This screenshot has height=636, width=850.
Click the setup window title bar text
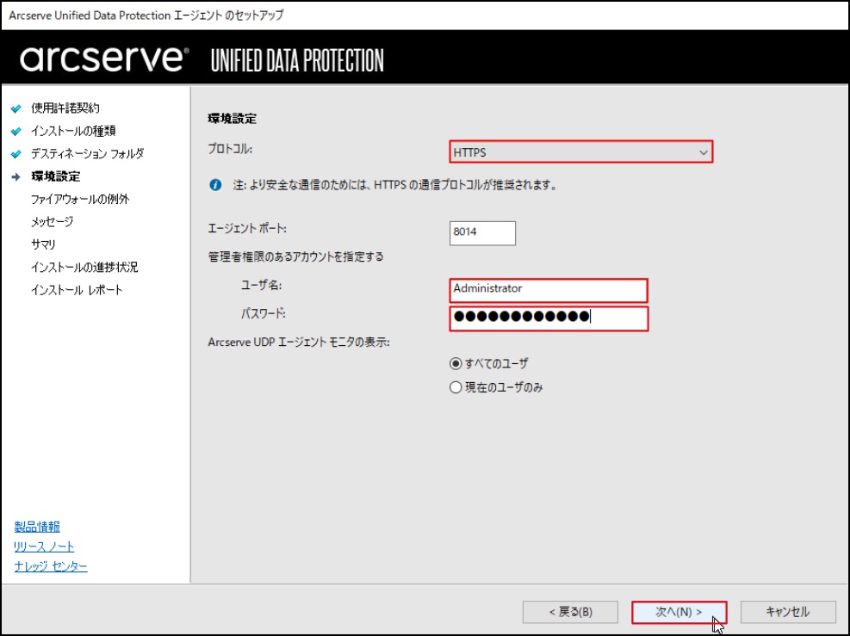pyautogui.click(x=146, y=15)
